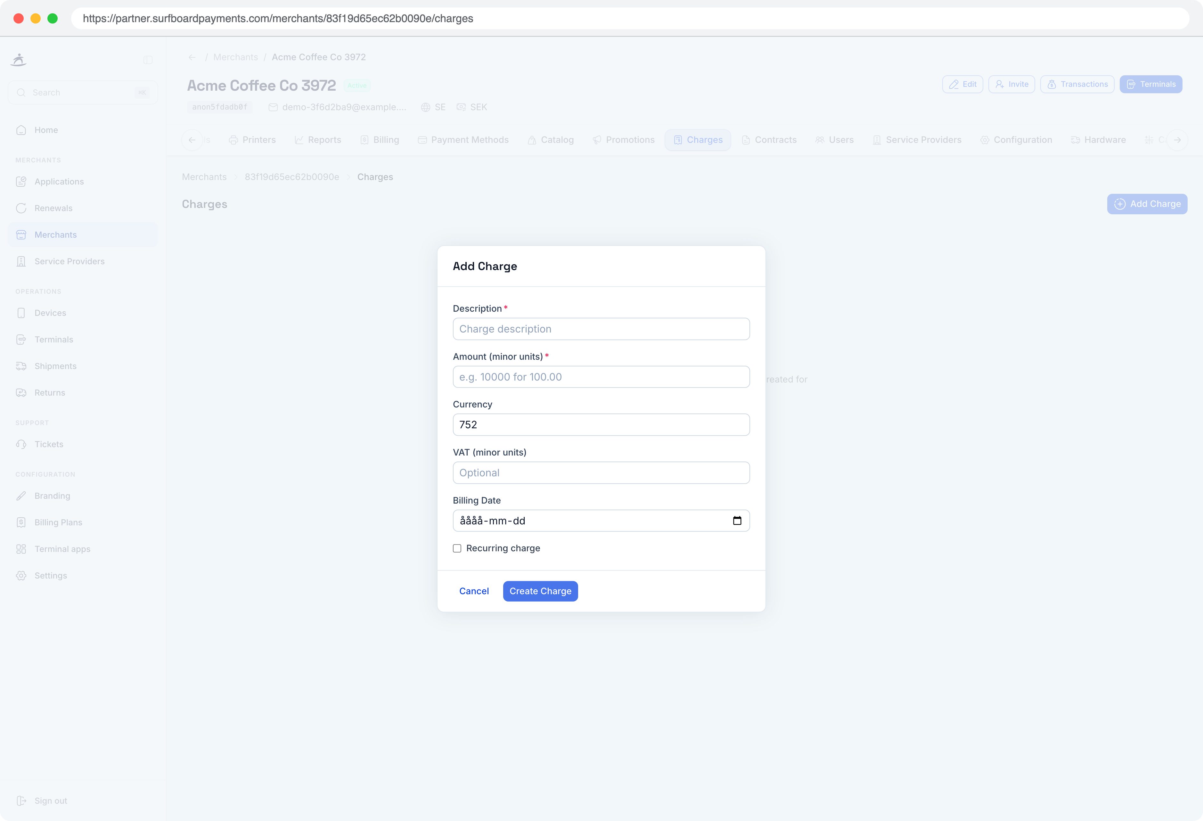
Task: Open Service Providers in sidebar
Action: point(83,261)
